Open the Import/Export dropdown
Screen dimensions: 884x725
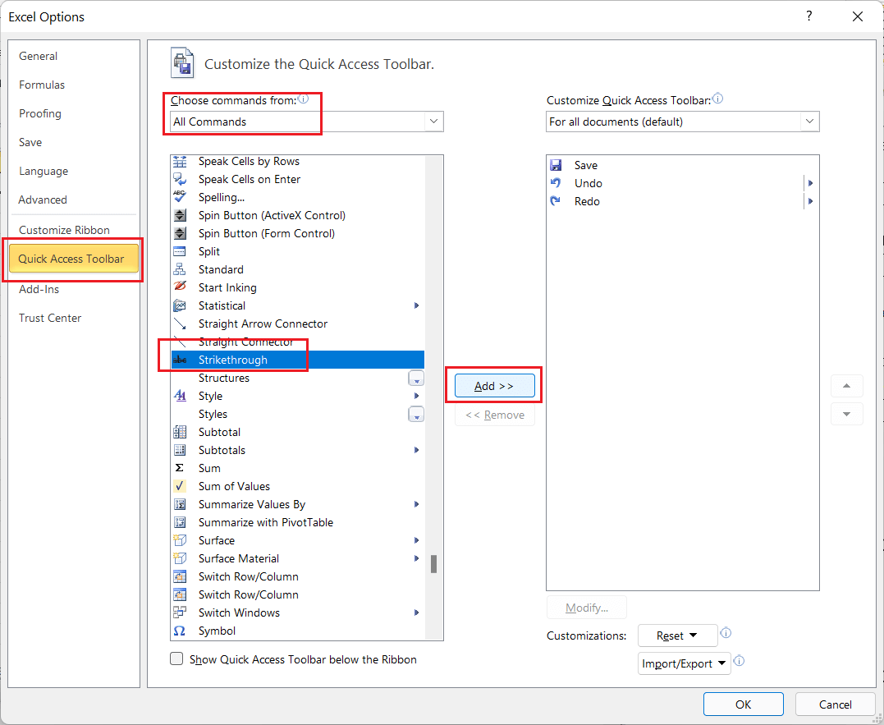pos(684,663)
